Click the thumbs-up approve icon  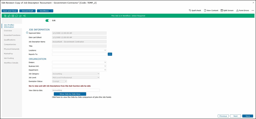click(9, 16)
